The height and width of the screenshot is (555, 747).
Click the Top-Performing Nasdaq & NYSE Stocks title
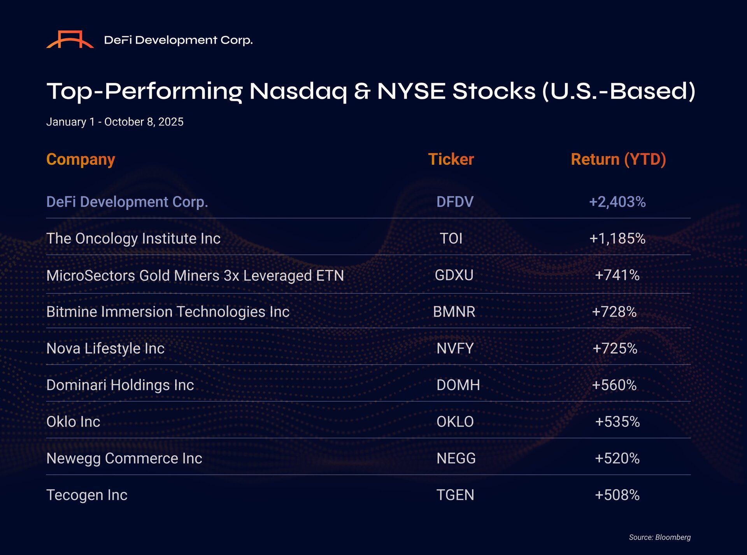pos(370,92)
